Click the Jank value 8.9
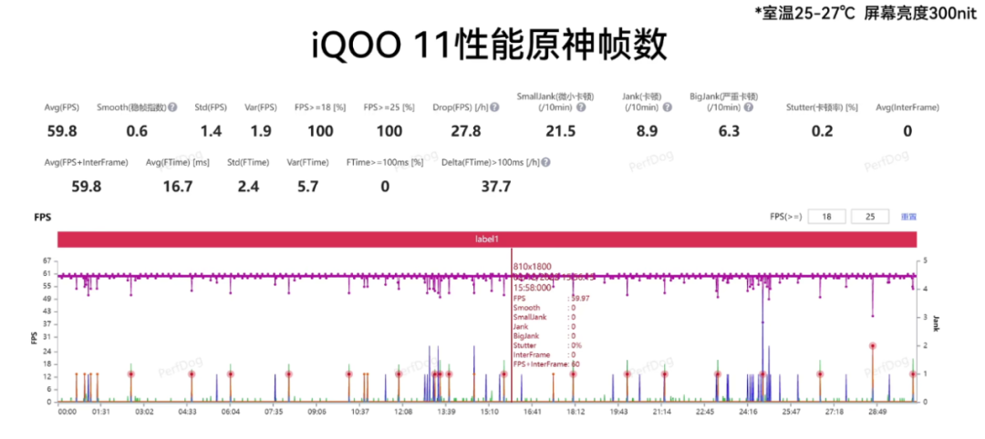 click(648, 131)
